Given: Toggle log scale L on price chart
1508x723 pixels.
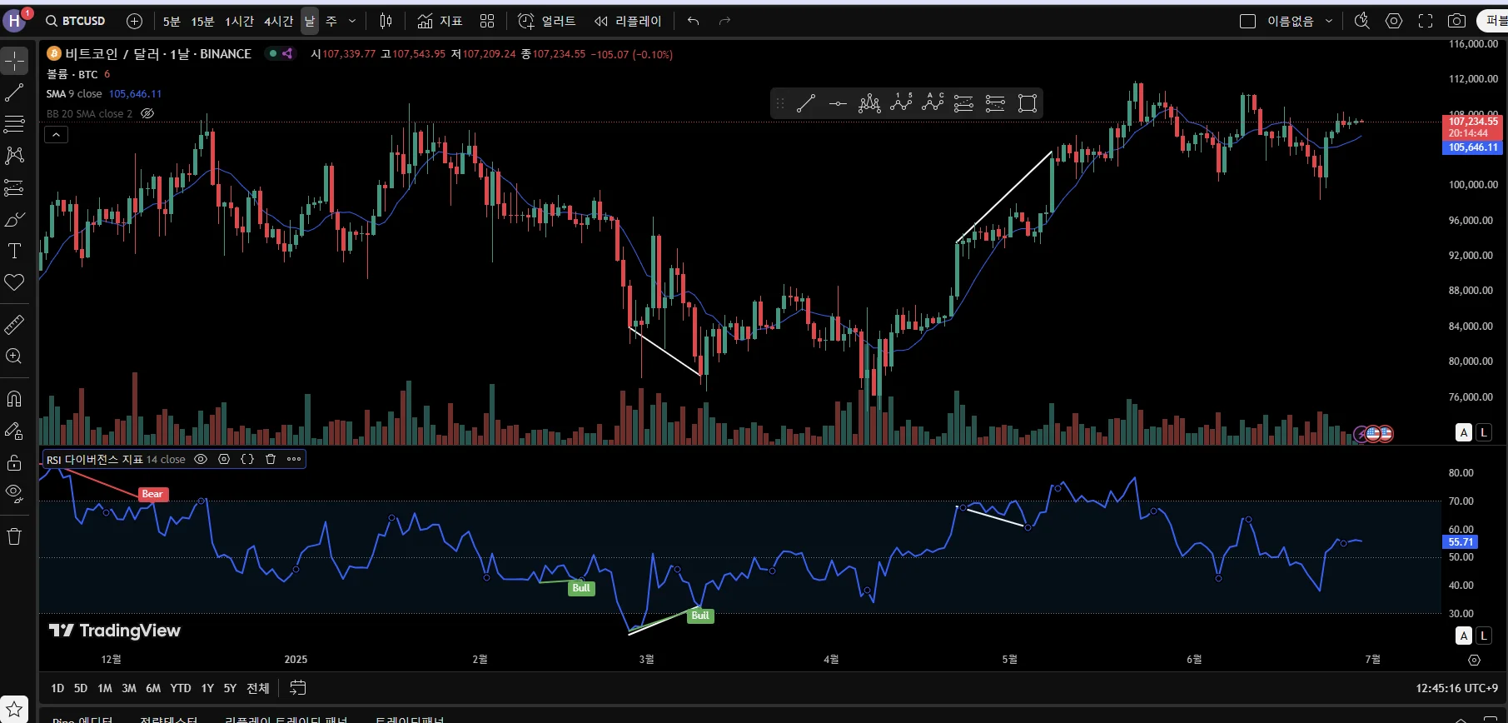Looking at the screenshot, I should pyautogui.click(x=1484, y=432).
